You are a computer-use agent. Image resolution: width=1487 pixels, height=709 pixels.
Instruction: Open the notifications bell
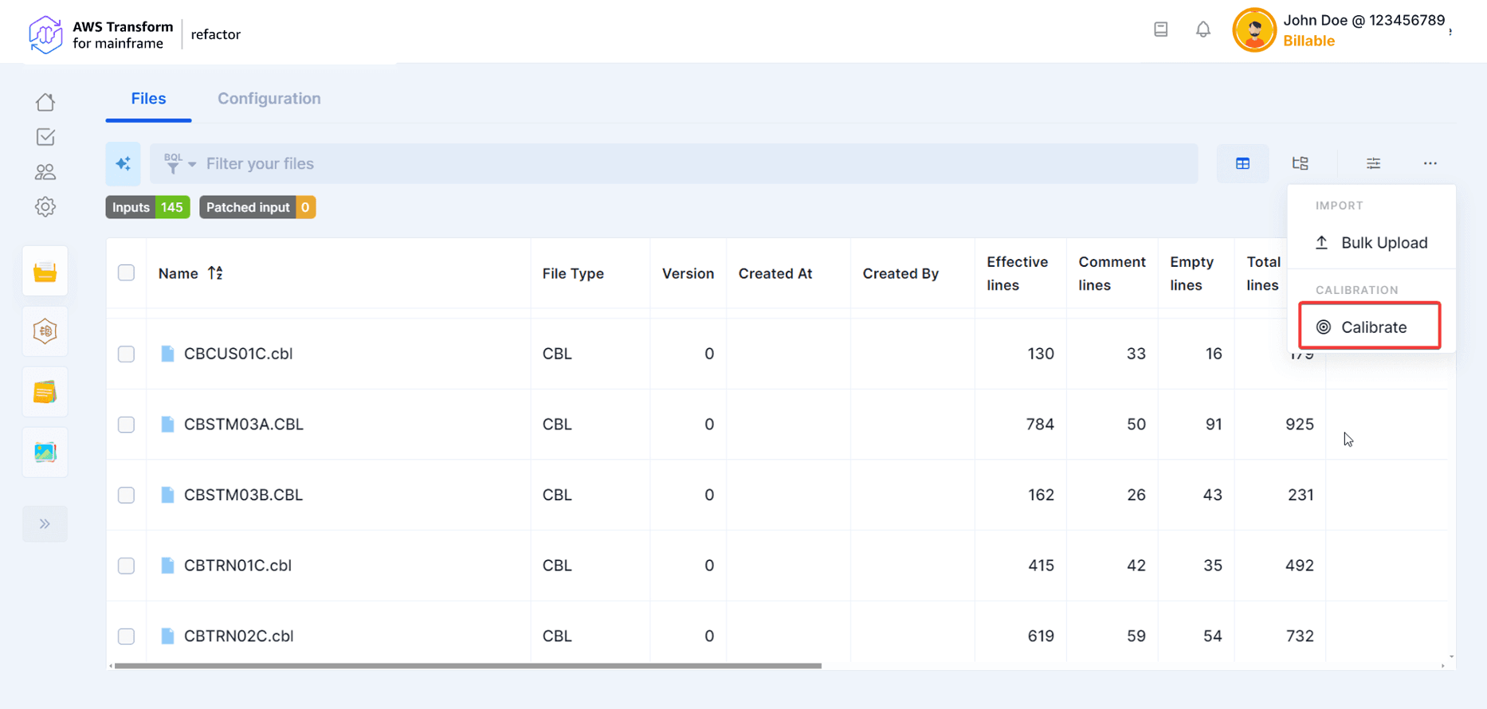1203,30
